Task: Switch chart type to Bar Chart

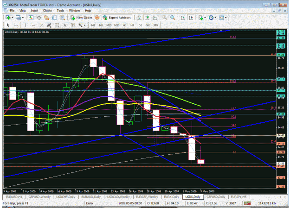Action: tap(140, 18)
